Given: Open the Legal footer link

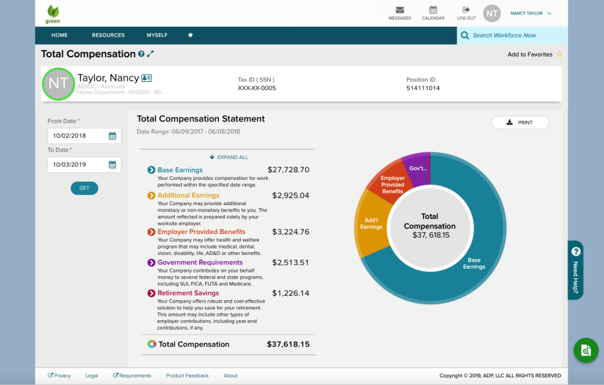Looking at the screenshot, I should (x=92, y=376).
